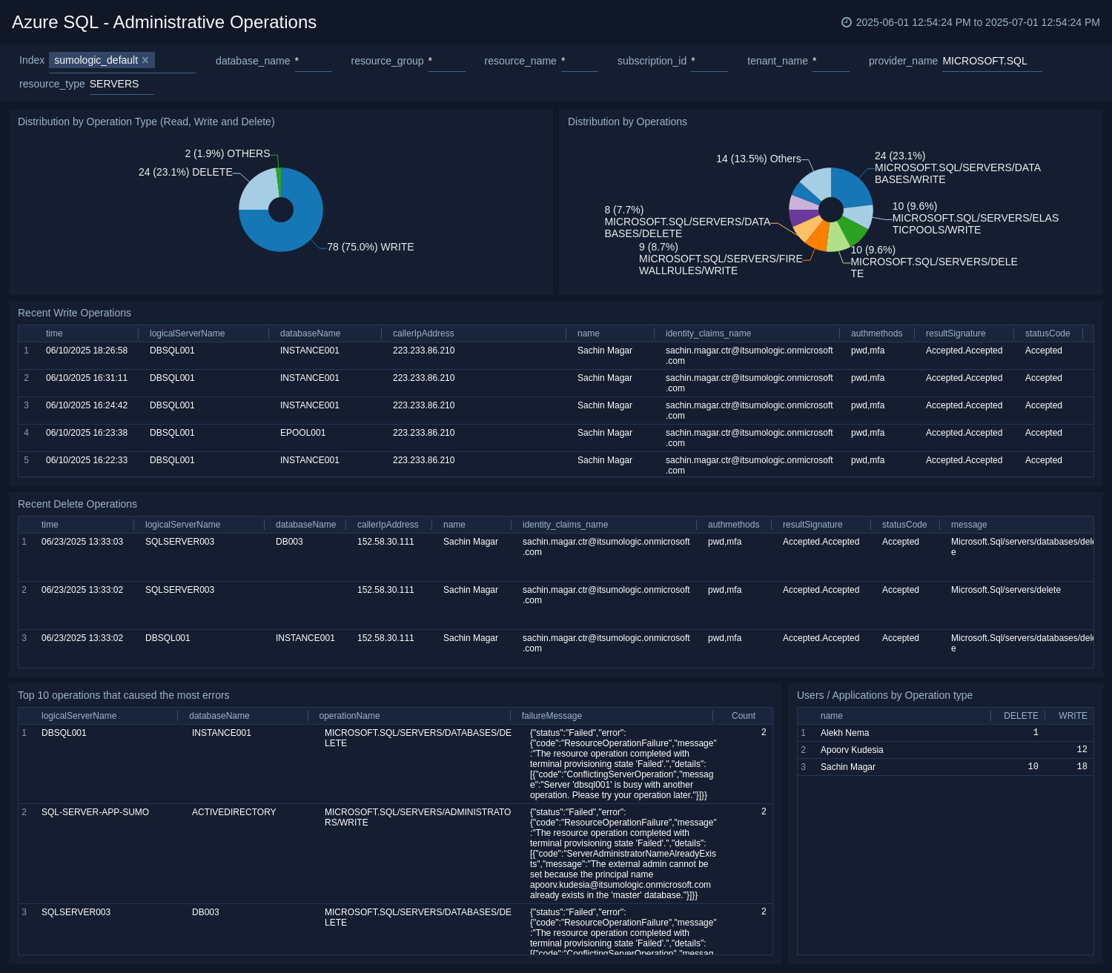Image resolution: width=1112 pixels, height=973 pixels.
Task: Sort Recent Delete Operations by message column
Action: point(969,525)
